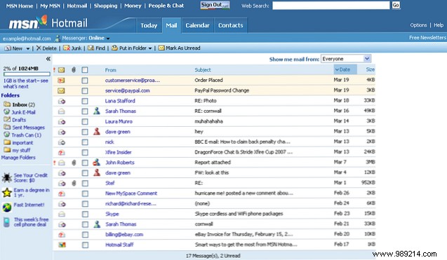This screenshot has height=260, width=447.
Task: Tick the checkbox for Laura Munro message
Action: [85, 122]
